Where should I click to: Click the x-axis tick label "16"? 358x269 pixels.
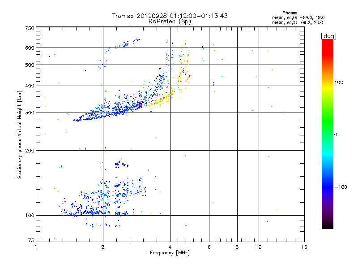(x=304, y=247)
